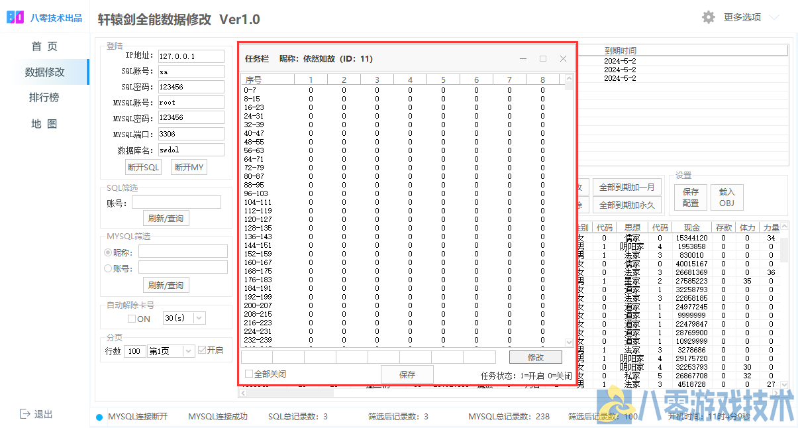Switch to the 排行榜 tab
This screenshot has height=428, width=798.
44,97
